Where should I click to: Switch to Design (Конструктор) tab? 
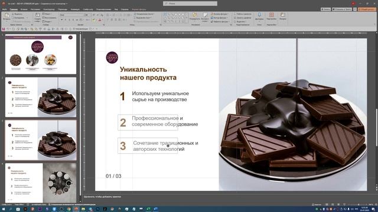tap(49, 9)
